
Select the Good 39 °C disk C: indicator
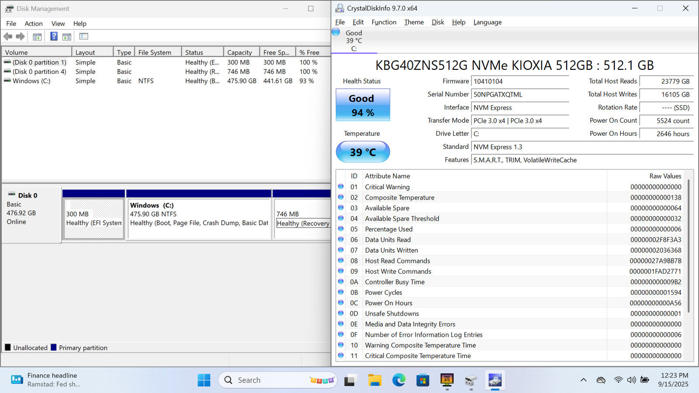pyautogui.click(x=348, y=40)
